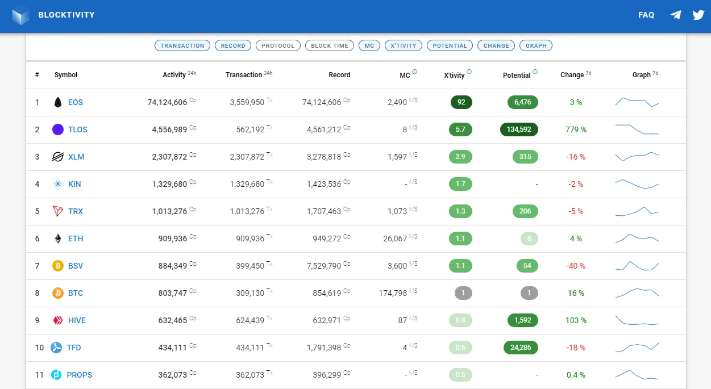The image size is (711, 389).
Task: Click TRX transaction value 1,013,276
Action: (247, 211)
